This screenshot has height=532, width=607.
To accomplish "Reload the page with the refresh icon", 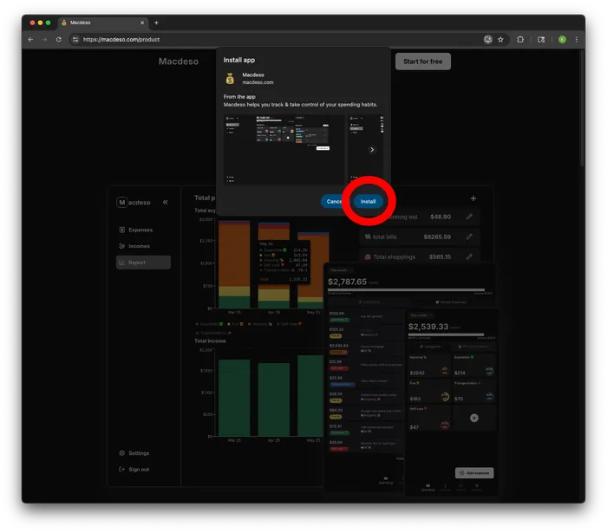I will click(x=58, y=40).
